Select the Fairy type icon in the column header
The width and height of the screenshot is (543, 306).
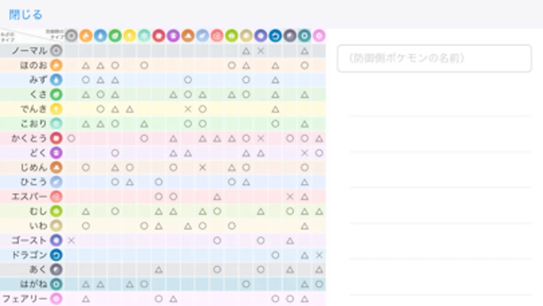(319, 36)
